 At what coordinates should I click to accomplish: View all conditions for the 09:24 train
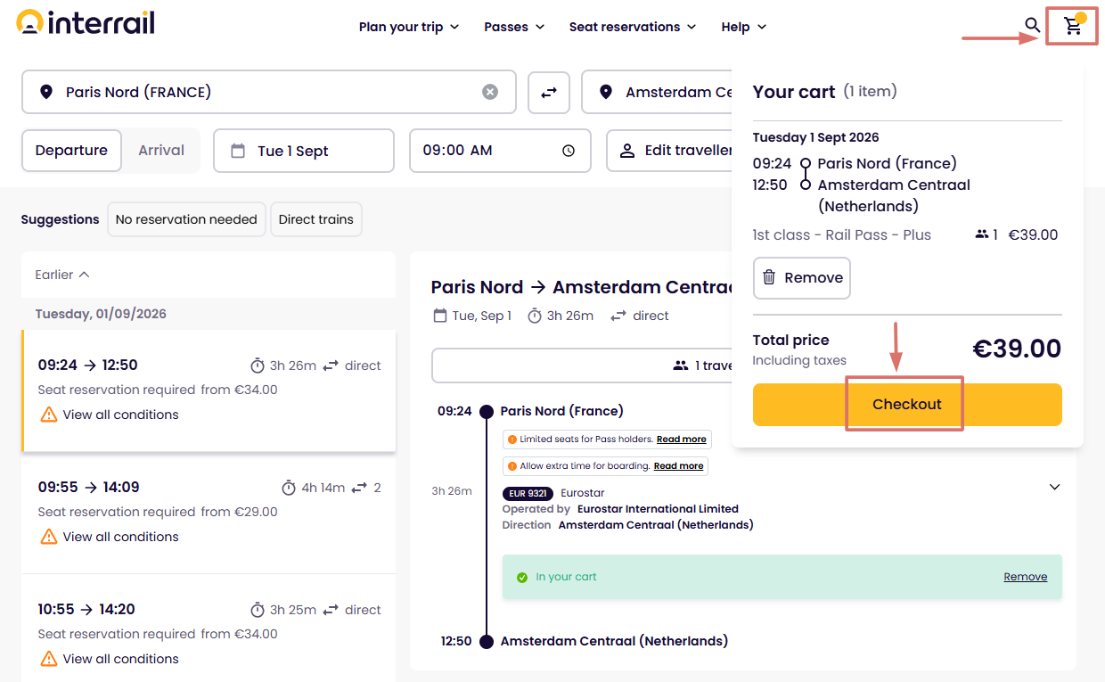(x=120, y=415)
